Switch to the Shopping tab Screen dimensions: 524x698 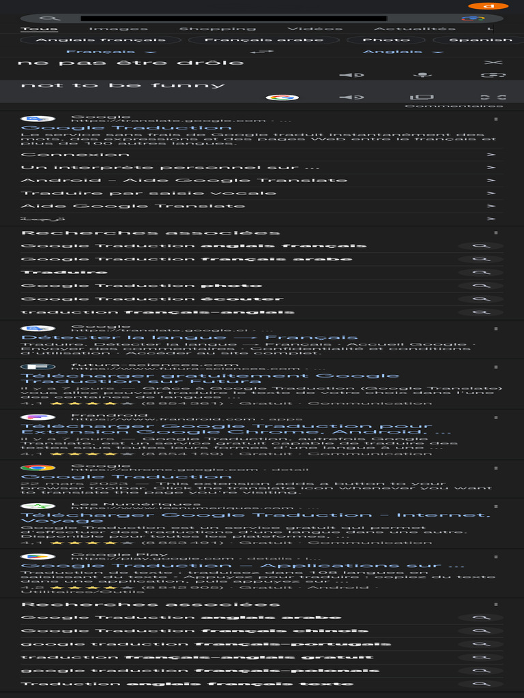(218, 29)
